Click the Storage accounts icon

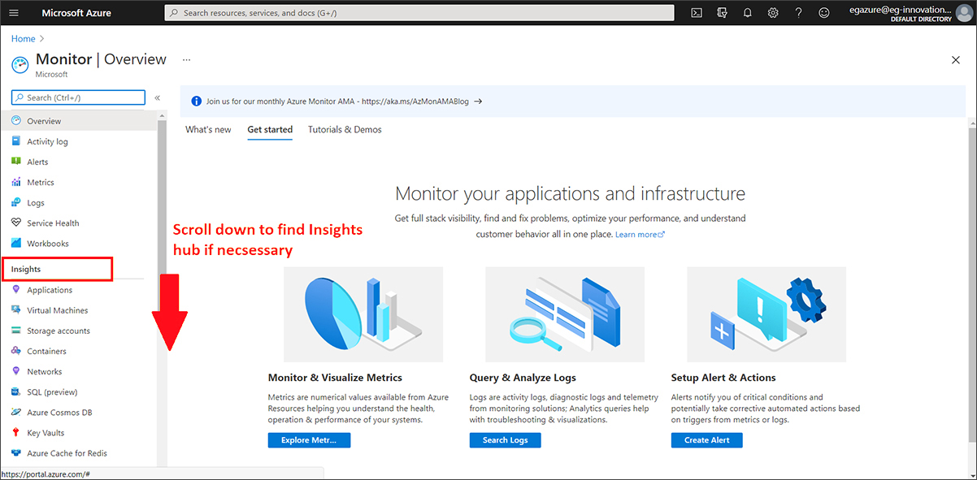16,331
